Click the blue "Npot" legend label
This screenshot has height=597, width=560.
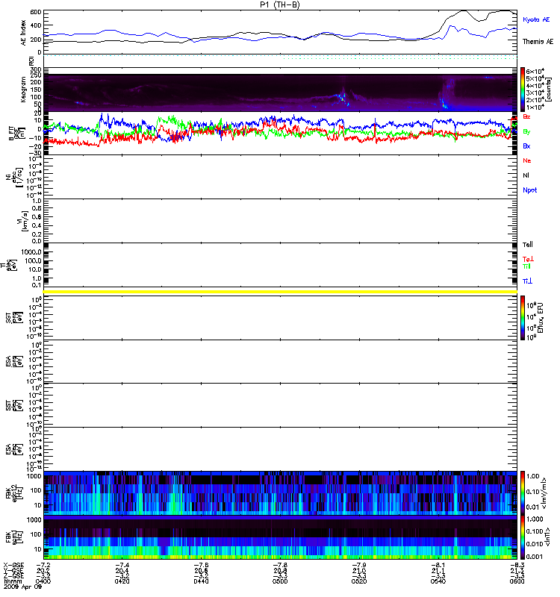point(530,190)
